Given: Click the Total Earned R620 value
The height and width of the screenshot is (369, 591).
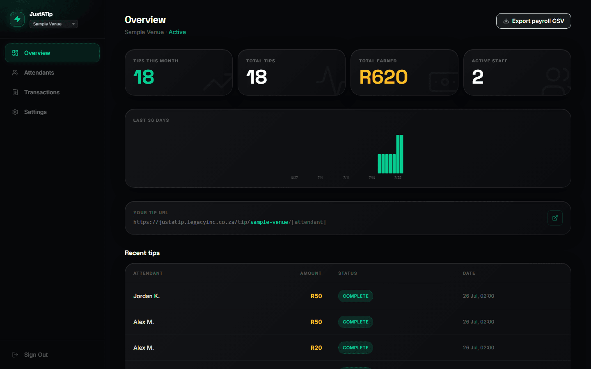Looking at the screenshot, I should tap(383, 77).
